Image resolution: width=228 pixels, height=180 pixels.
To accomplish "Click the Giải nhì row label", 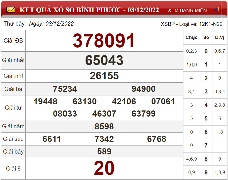I will pos(13,76).
